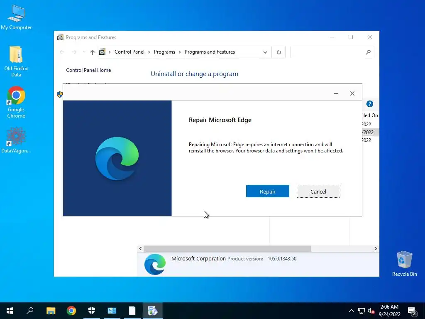Image resolution: width=425 pixels, height=319 pixels.
Task: Go up one level with the Up arrow
Action: pyautogui.click(x=93, y=52)
